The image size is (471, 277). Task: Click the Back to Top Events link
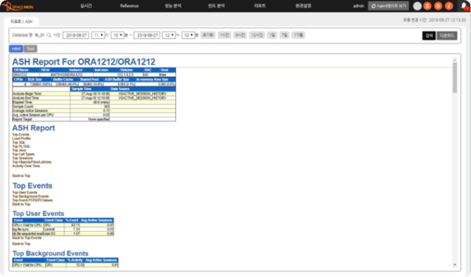(27, 238)
